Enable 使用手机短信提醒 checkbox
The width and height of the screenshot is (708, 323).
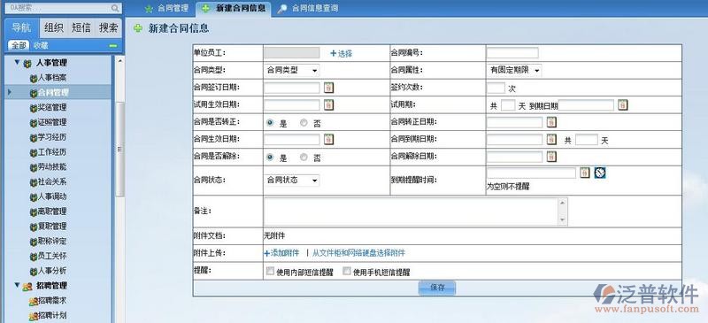click(347, 271)
